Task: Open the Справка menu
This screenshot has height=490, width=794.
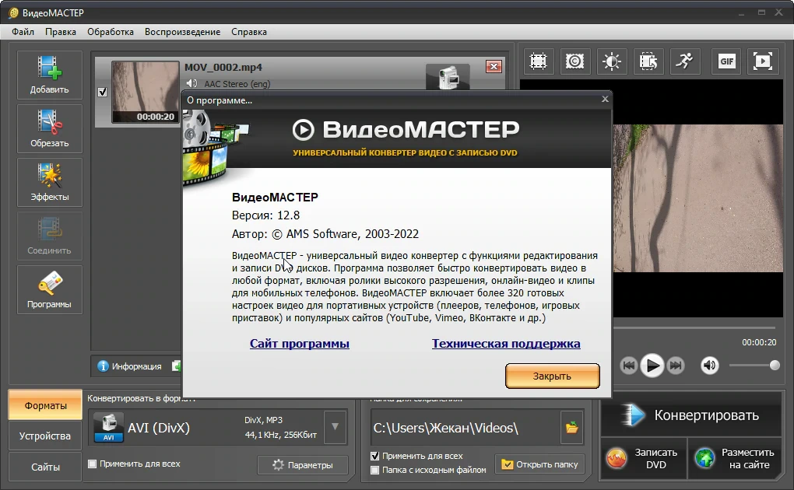Action: 248,32
